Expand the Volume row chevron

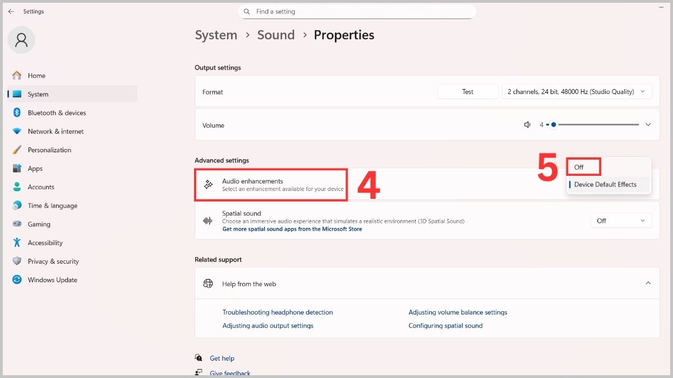tap(648, 124)
